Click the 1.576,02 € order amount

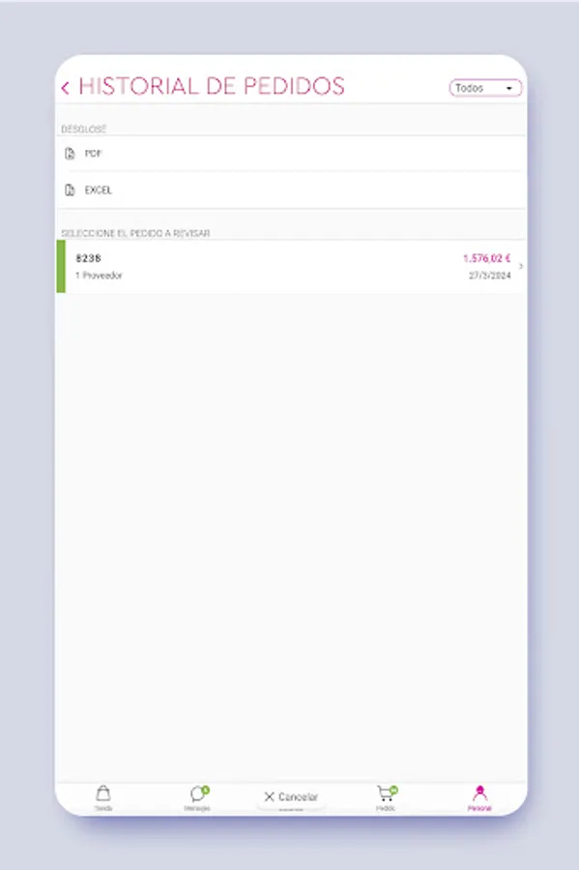(486, 258)
